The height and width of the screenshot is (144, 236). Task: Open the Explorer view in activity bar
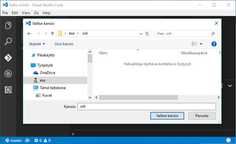point(8,25)
